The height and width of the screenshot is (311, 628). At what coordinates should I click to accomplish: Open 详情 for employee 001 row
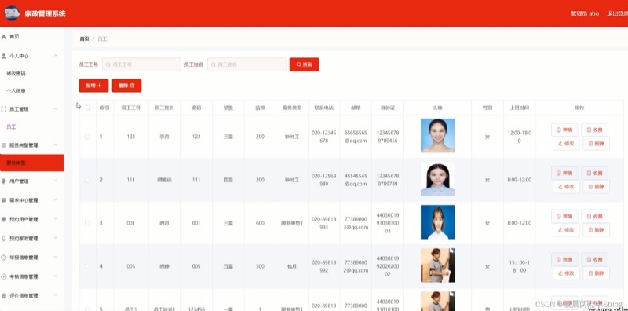tap(564, 217)
